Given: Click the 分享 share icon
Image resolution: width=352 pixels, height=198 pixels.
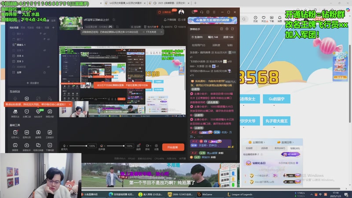Looking at the screenshot, I should [x=182, y=20].
